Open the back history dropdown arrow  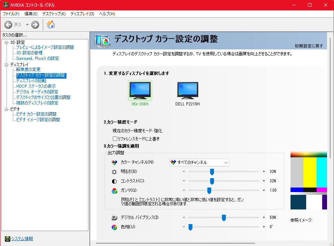click(x=27, y=25)
